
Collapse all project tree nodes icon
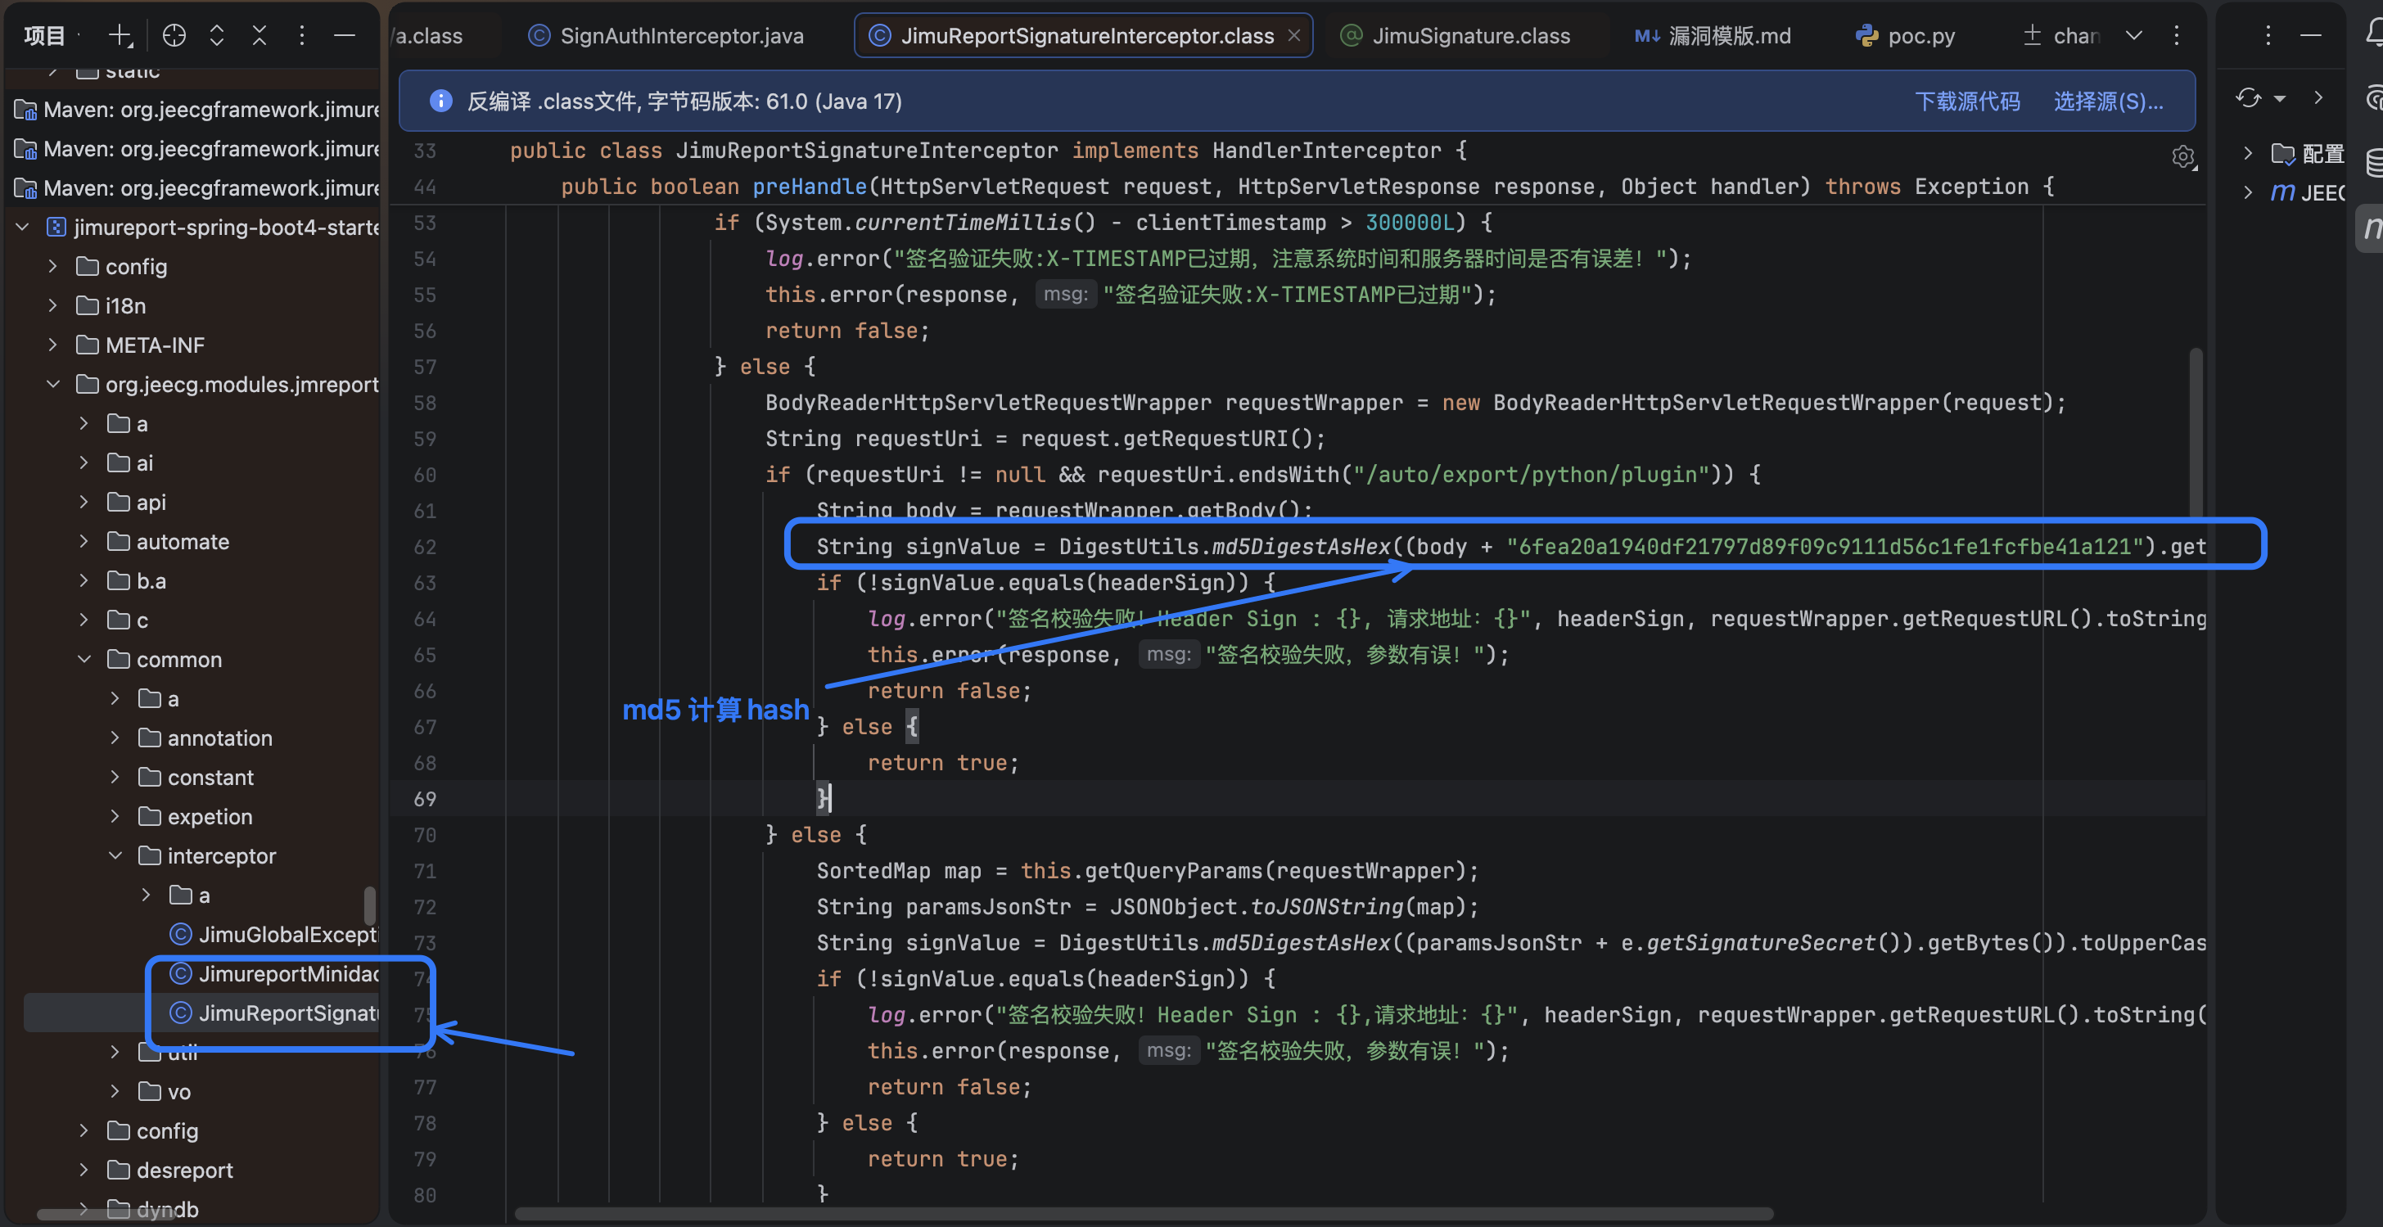(x=259, y=36)
